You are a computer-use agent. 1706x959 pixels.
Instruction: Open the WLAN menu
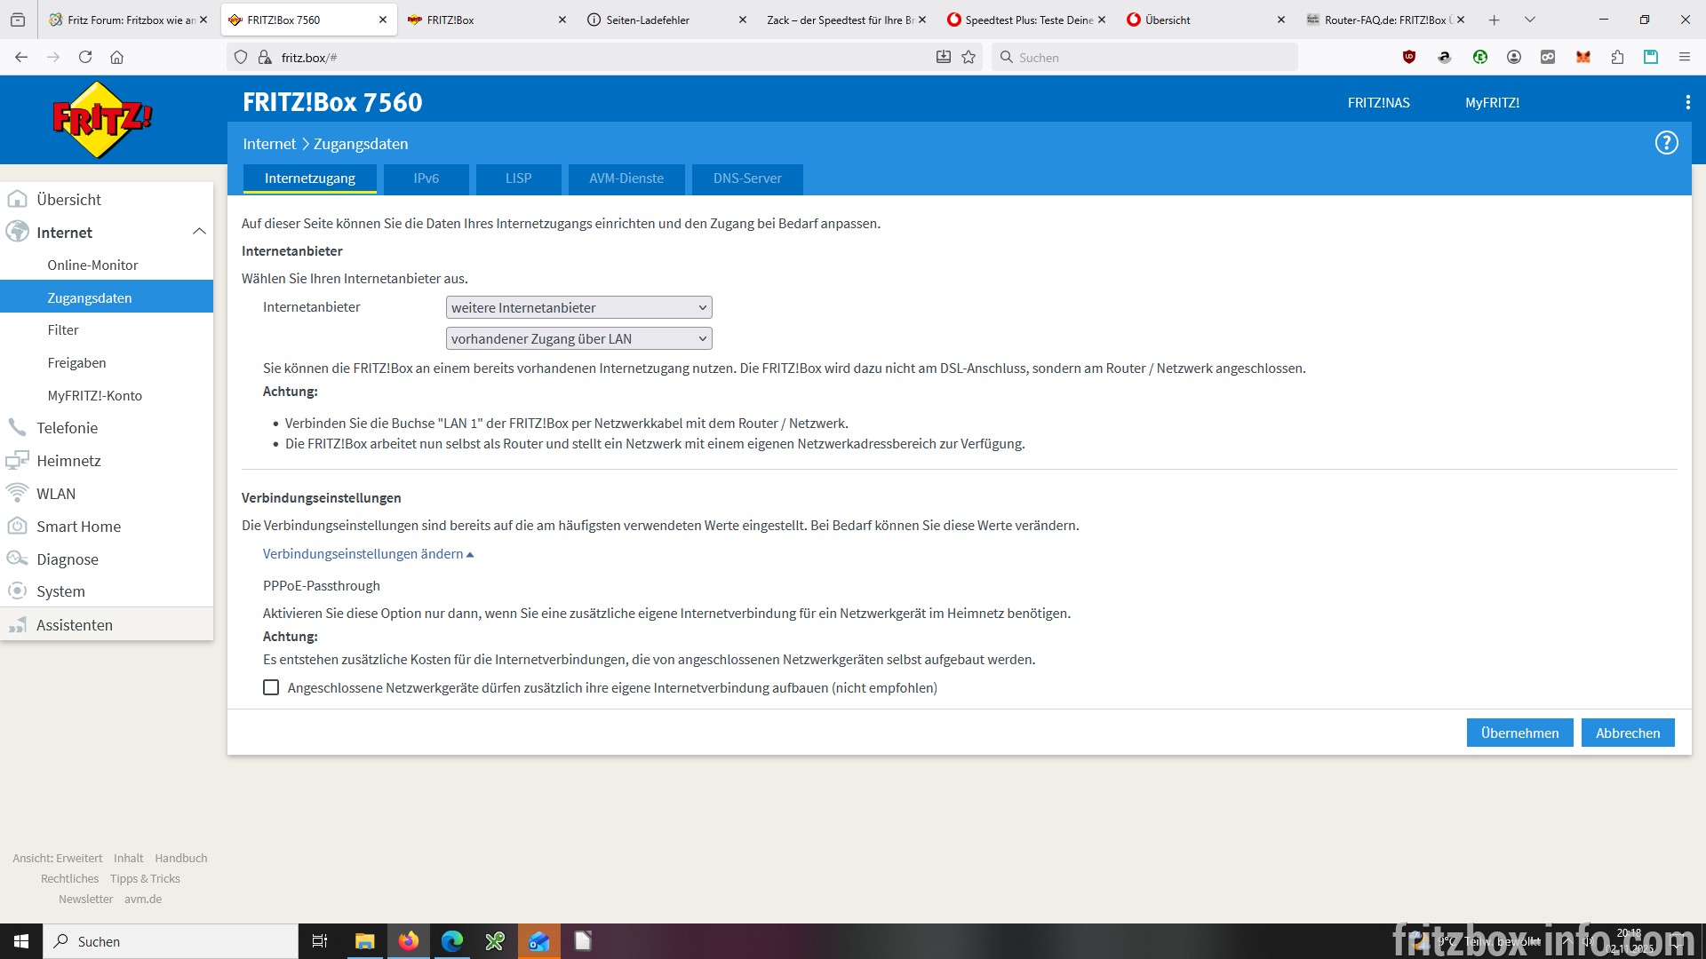(x=107, y=494)
